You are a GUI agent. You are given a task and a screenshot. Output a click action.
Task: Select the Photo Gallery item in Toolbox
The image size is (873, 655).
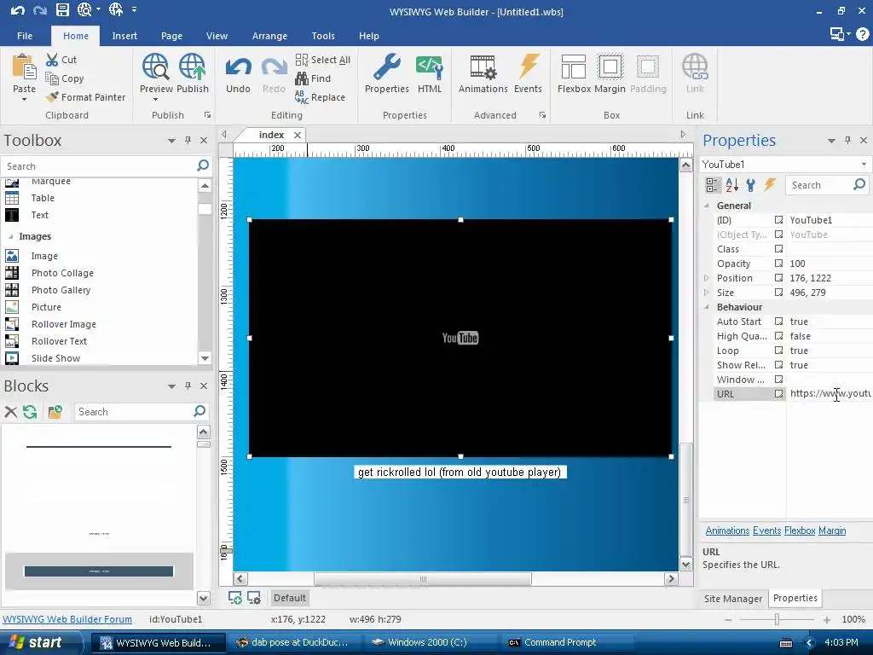click(61, 290)
